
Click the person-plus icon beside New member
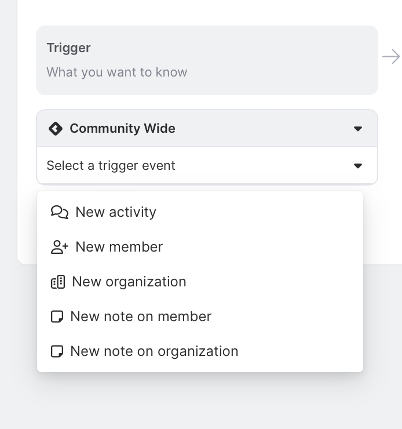click(x=59, y=247)
